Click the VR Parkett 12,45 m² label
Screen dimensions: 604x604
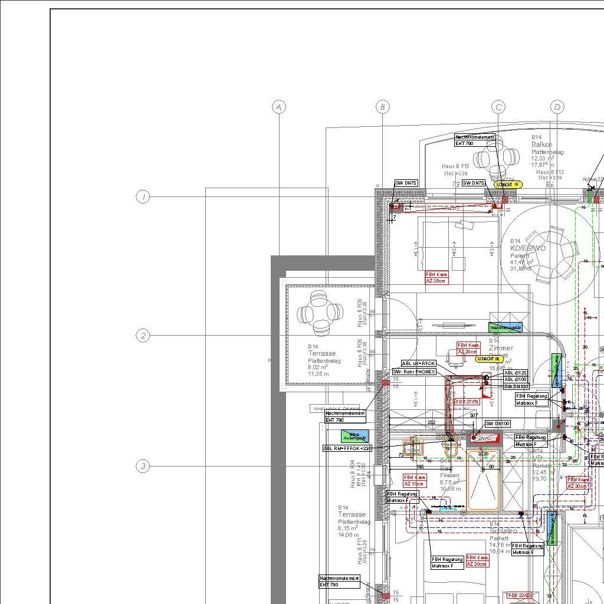pyautogui.click(x=543, y=465)
